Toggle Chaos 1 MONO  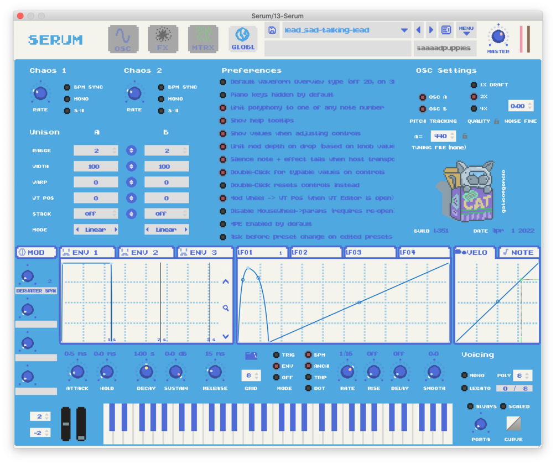pos(67,99)
